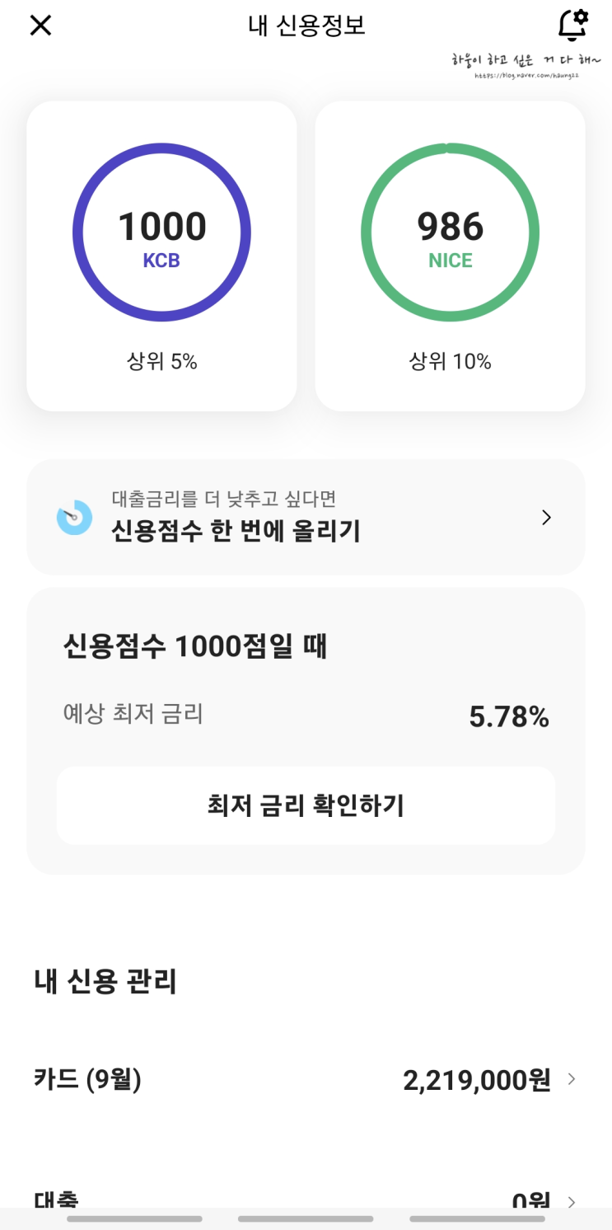The height and width of the screenshot is (1230, 612).
Task: Select the 대출 list item
Action: pos(57,1199)
